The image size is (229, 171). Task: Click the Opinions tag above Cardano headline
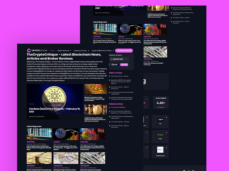pos(32,104)
